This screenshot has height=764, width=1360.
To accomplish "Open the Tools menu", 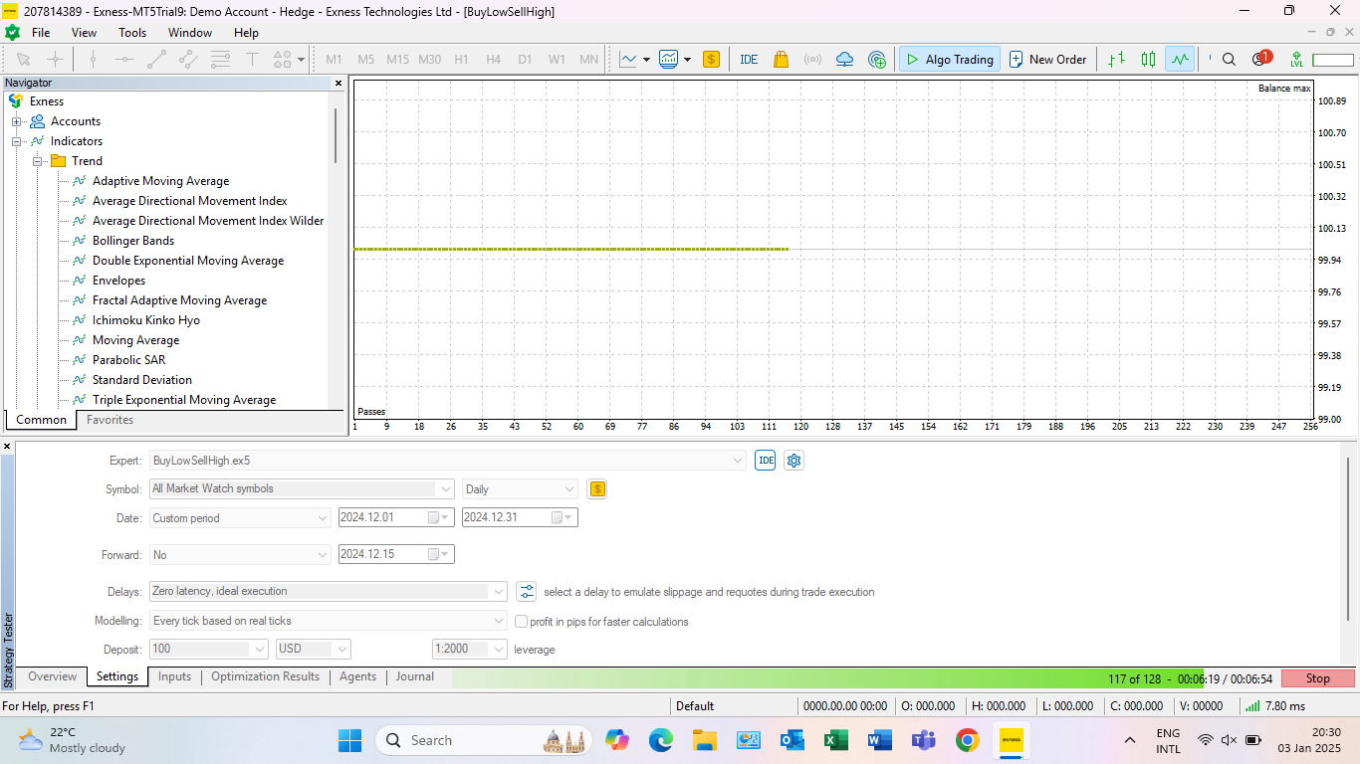I will [132, 33].
